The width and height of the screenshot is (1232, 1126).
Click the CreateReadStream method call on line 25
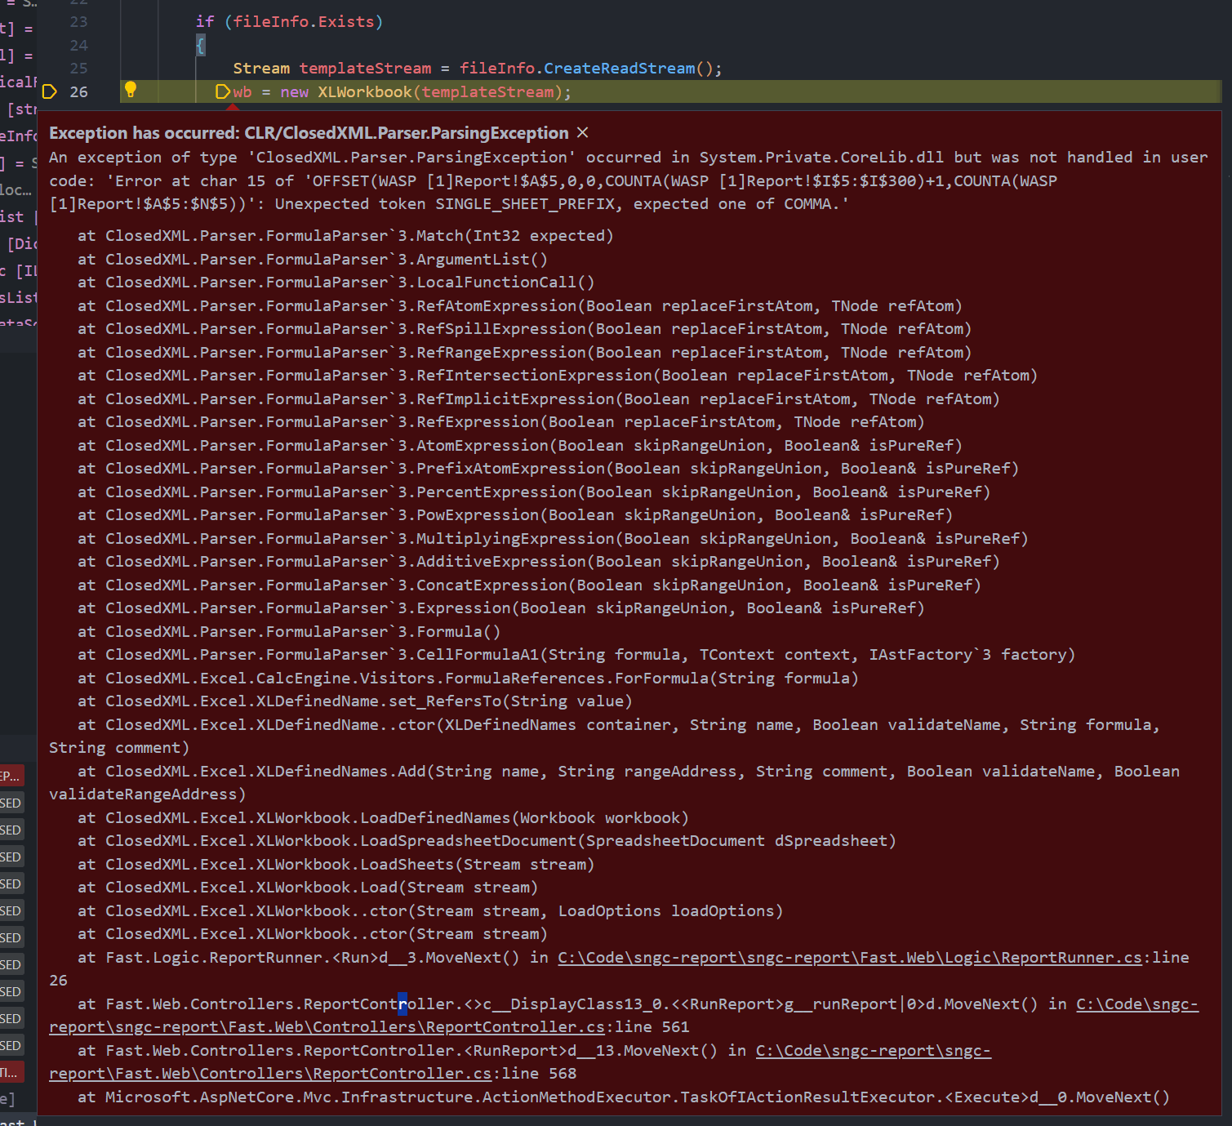[x=619, y=69]
